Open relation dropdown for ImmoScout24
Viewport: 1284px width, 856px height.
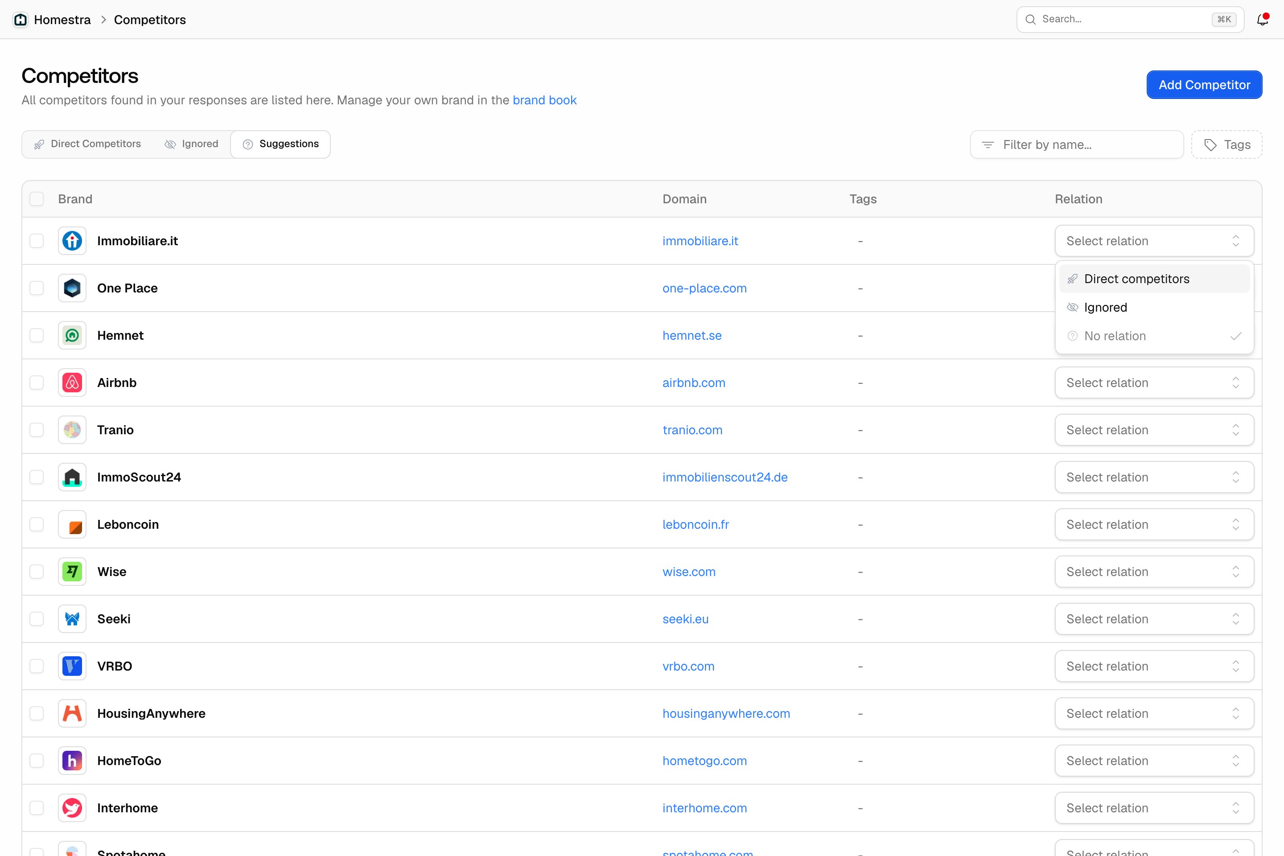pyautogui.click(x=1154, y=477)
